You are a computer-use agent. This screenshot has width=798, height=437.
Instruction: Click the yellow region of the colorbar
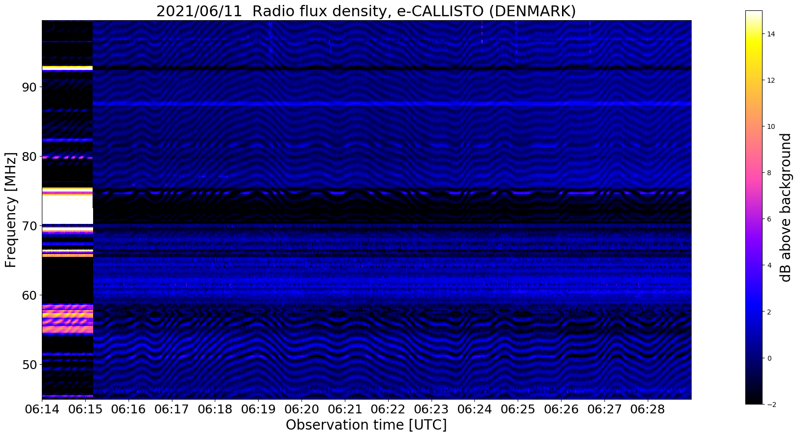pos(754,42)
